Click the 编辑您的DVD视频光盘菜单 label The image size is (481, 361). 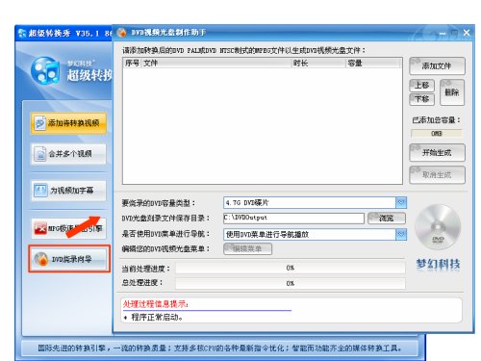click(x=165, y=249)
